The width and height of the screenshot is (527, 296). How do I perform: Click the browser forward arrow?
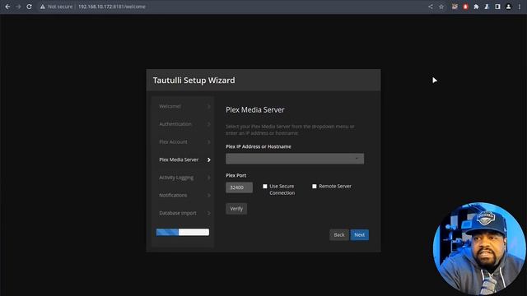point(18,7)
